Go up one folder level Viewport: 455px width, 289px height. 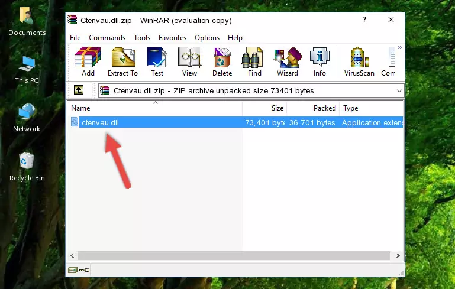pyautogui.click(x=79, y=90)
